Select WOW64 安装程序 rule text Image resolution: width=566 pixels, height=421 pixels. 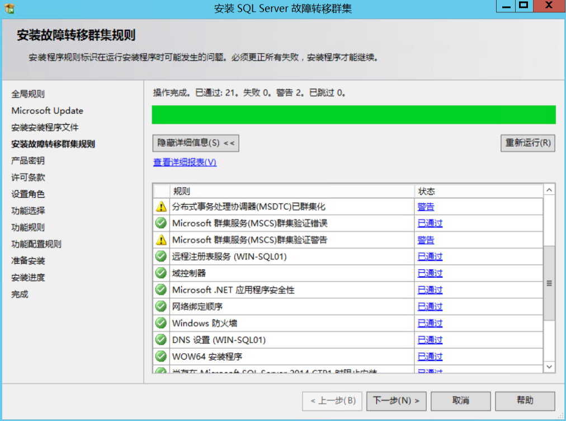click(x=207, y=356)
